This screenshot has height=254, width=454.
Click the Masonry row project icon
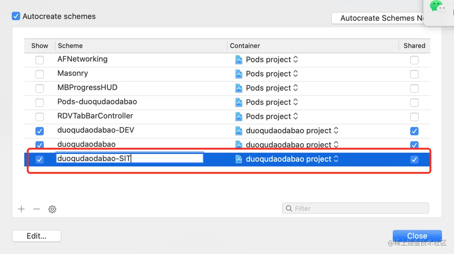coord(239,74)
